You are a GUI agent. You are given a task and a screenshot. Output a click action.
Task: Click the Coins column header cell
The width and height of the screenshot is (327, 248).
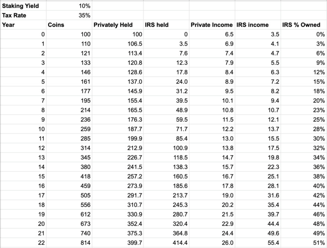pos(69,25)
